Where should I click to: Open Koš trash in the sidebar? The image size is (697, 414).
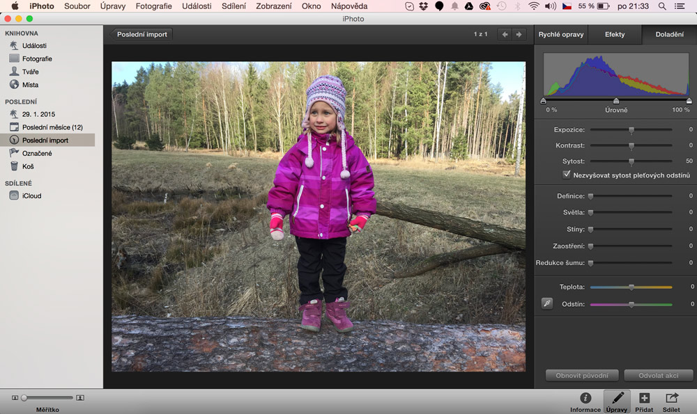[x=28, y=166]
